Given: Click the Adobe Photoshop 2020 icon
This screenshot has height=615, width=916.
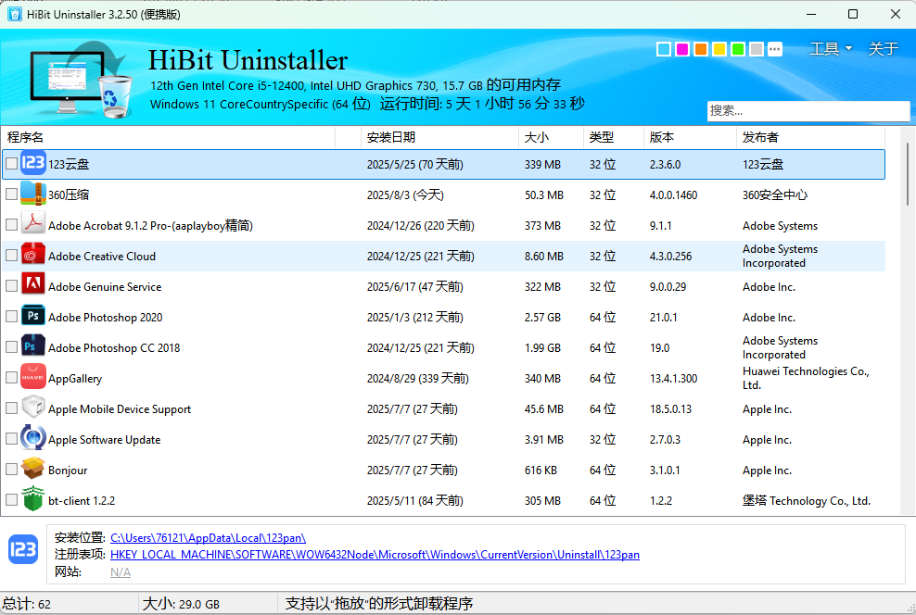Looking at the screenshot, I should (x=32, y=316).
